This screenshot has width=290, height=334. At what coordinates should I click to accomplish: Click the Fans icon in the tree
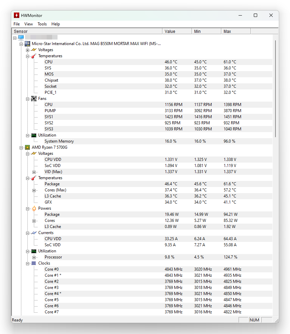click(x=34, y=99)
